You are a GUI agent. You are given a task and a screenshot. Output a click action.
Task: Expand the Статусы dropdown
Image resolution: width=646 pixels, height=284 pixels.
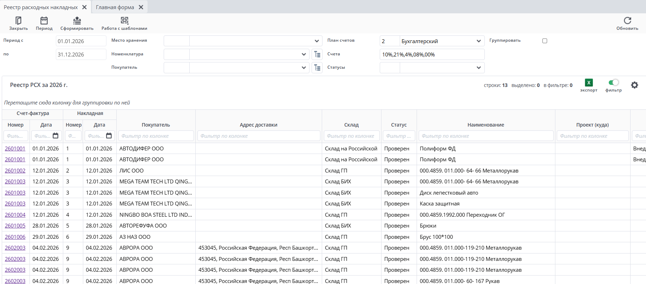[x=478, y=68]
